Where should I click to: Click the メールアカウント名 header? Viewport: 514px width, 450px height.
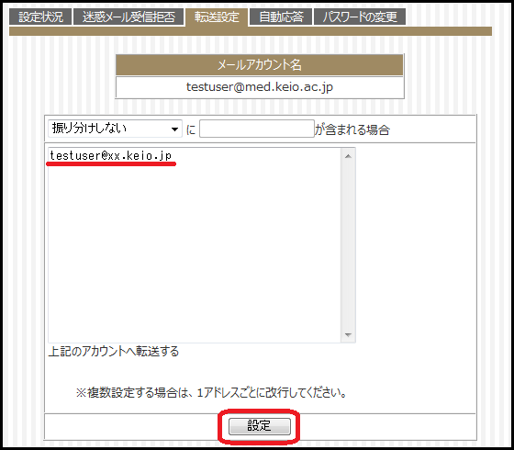click(259, 64)
